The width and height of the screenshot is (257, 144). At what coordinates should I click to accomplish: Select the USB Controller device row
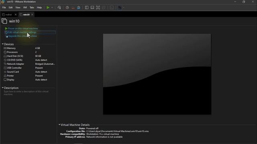point(29,68)
